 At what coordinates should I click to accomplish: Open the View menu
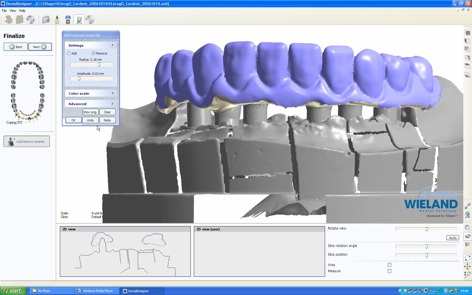(x=13, y=11)
